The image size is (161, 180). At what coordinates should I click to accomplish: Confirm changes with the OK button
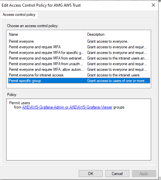coord(91,174)
